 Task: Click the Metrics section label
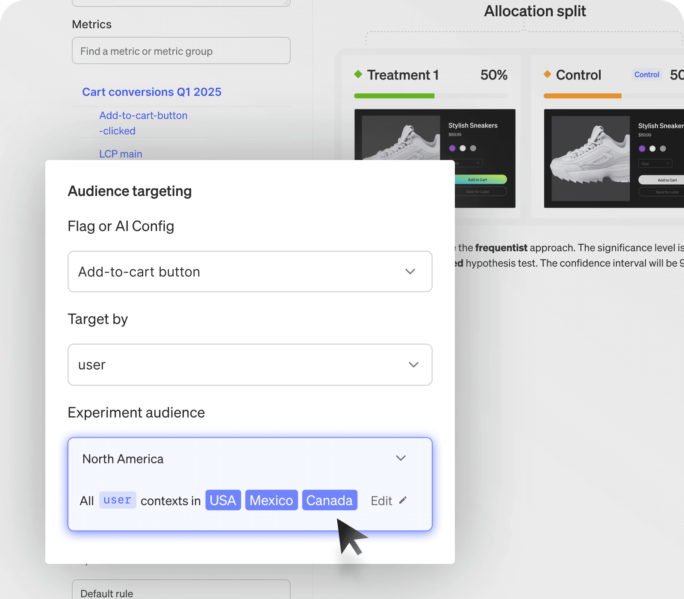pyautogui.click(x=92, y=24)
